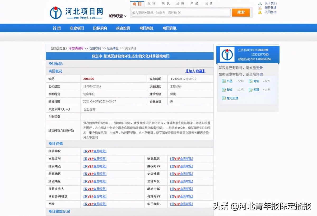Open 政府投资 in the navigation bar
Screen dimensions: 317x216
click(123, 28)
